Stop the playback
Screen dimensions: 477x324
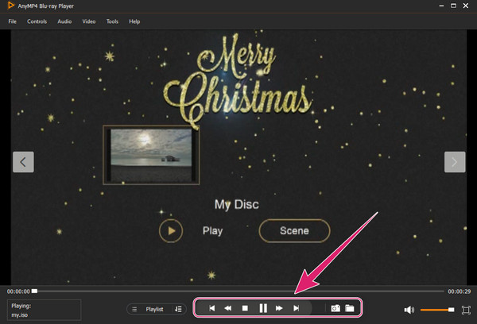(245, 308)
